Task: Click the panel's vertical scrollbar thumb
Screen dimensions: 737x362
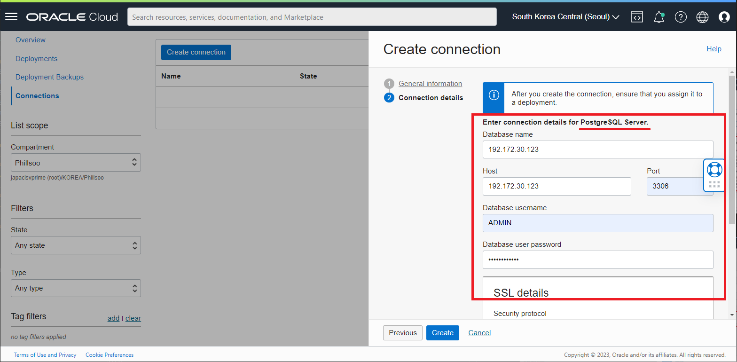Action: (732, 150)
